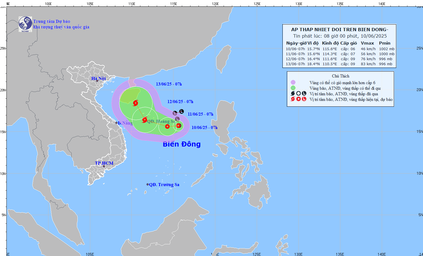The width and height of the screenshot is (423, 256).
Task: Click the Trung tâm Dự báo title text
Action: coord(52,21)
